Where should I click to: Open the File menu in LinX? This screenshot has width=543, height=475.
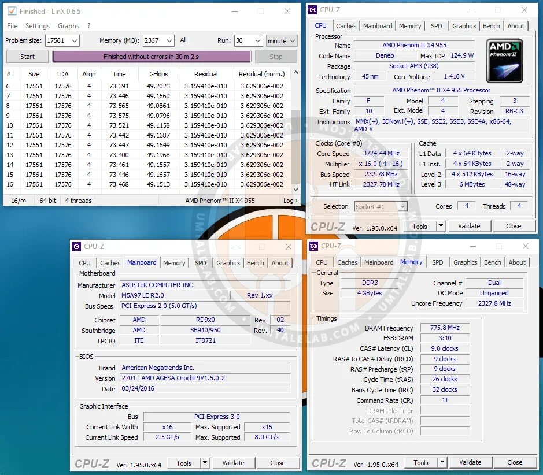[12, 25]
